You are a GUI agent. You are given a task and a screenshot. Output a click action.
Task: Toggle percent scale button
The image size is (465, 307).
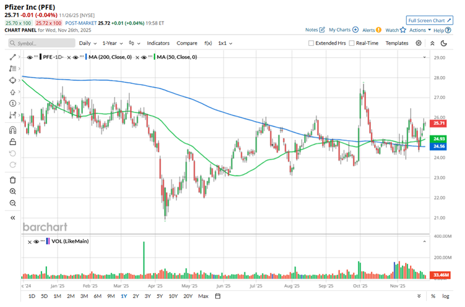click(x=433, y=296)
